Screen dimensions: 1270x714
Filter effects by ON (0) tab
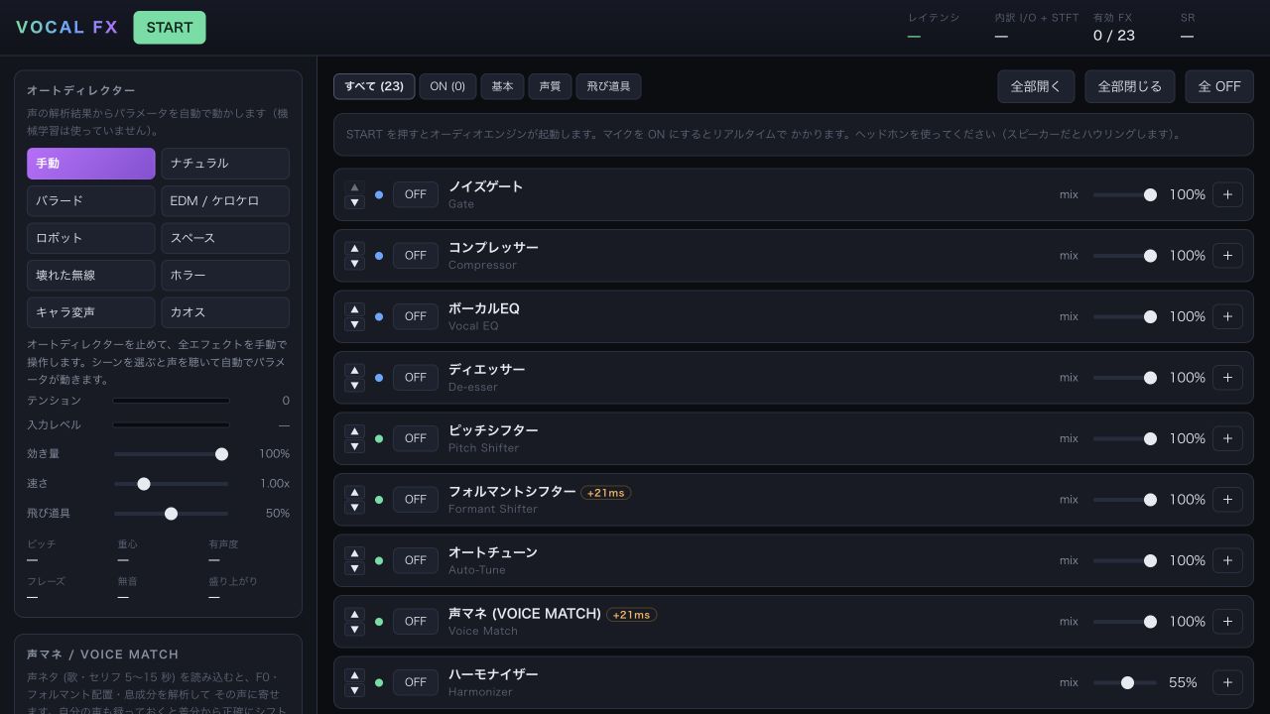pyautogui.click(x=447, y=86)
